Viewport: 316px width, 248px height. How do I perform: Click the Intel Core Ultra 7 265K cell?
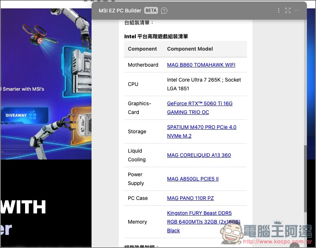pyautogui.click(x=204, y=84)
